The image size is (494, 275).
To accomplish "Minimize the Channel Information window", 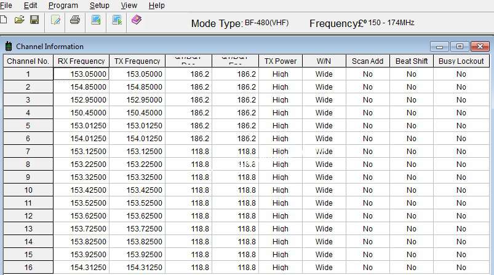I will (x=439, y=47).
